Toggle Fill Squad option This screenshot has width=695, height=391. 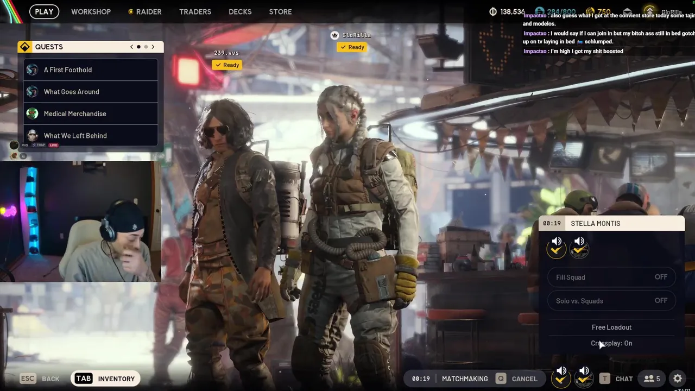(x=611, y=277)
